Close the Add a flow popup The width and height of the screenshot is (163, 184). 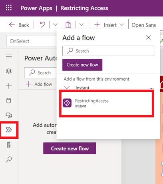click(x=148, y=38)
